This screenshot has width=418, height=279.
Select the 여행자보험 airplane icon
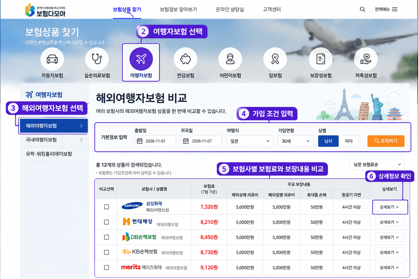(141, 59)
